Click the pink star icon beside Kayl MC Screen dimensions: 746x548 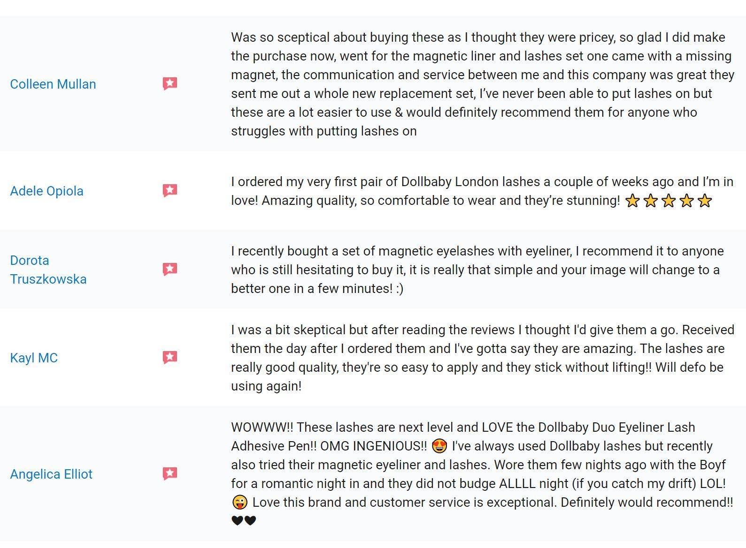170,358
